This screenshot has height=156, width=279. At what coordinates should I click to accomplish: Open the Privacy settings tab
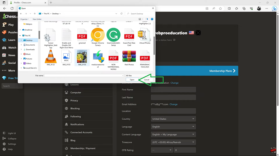click(x=87, y=100)
